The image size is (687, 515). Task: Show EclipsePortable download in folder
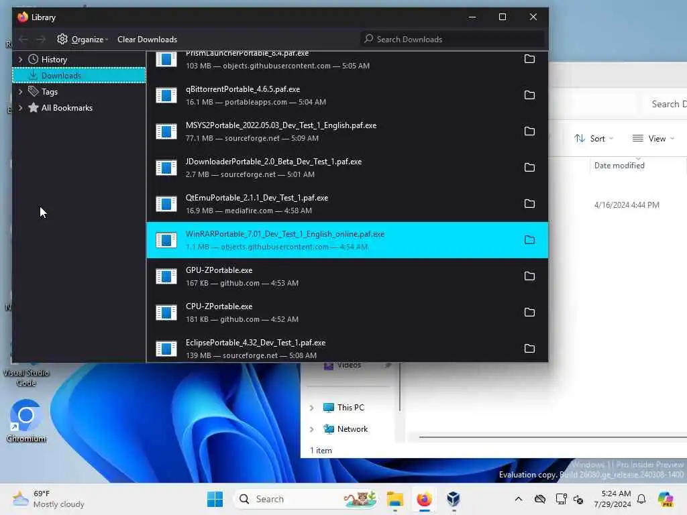coord(529,349)
